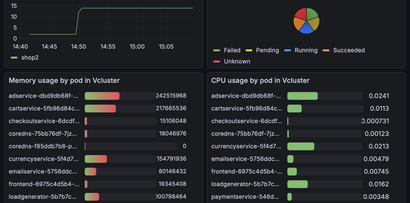Click the 14:50 time axis label
This screenshot has width=410, height=203.
point(78,47)
